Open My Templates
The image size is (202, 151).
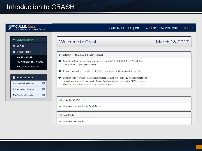click(25, 57)
